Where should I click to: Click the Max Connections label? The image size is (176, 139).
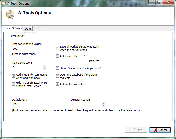pos(23,63)
